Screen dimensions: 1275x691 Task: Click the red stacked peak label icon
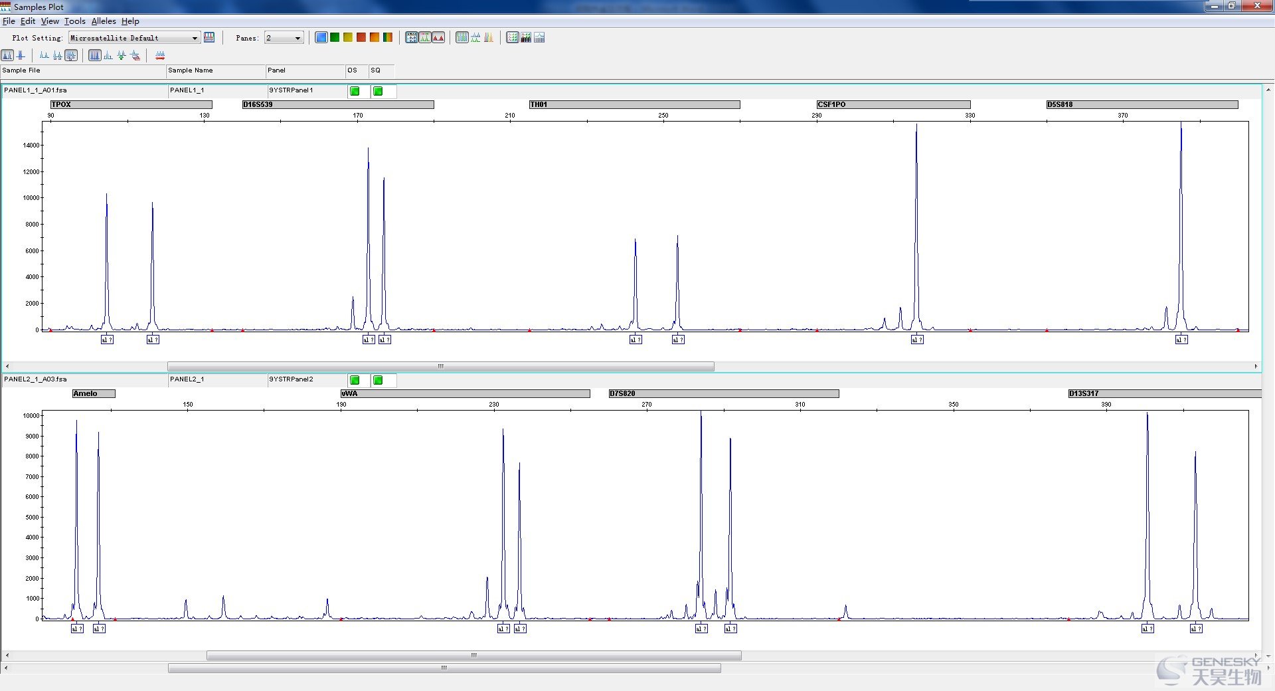pos(135,55)
